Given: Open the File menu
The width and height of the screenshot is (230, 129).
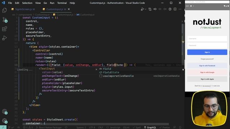Looking at the screenshot, I should tap(10, 3).
